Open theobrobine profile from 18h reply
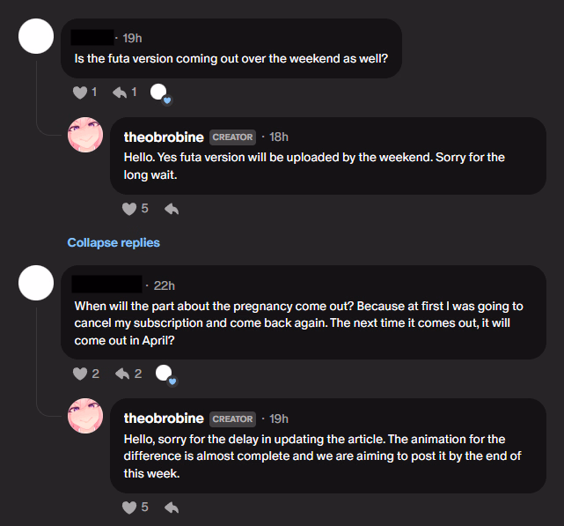 click(x=164, y=137)
